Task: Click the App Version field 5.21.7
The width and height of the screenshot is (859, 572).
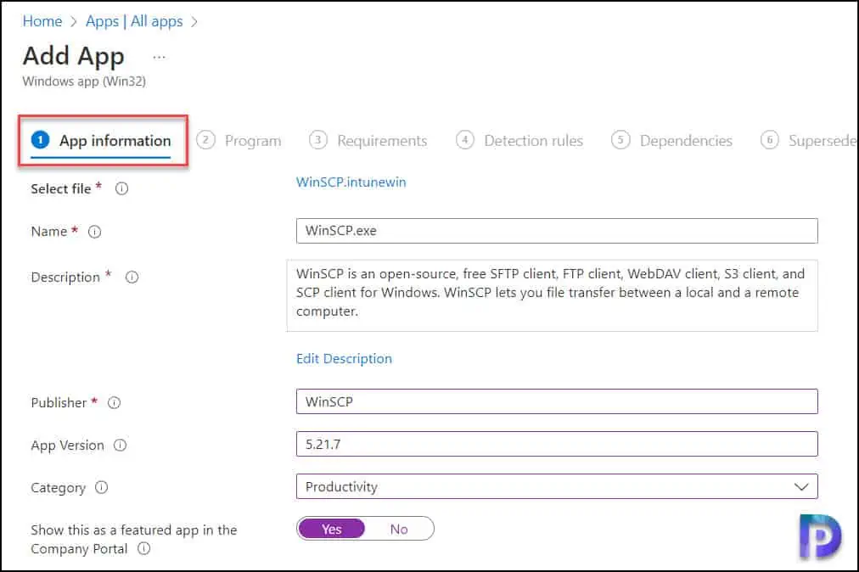Action: (x=557, y=444)
